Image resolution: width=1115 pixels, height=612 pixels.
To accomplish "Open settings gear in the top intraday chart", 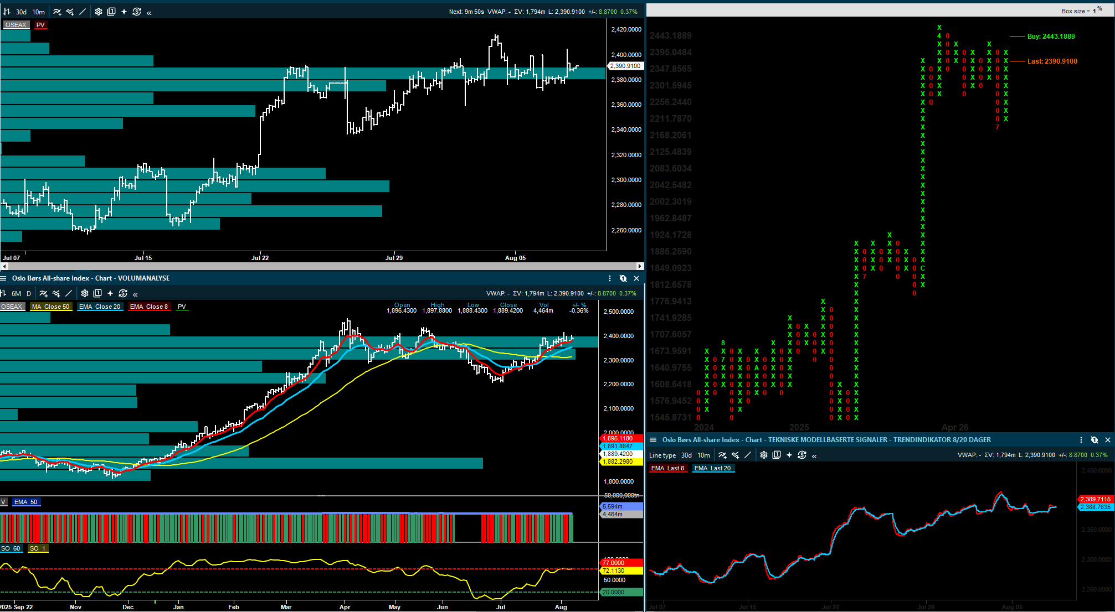I will pos(99,12).
